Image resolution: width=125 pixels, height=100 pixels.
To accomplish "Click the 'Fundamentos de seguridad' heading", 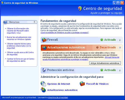I will [58, 21].
